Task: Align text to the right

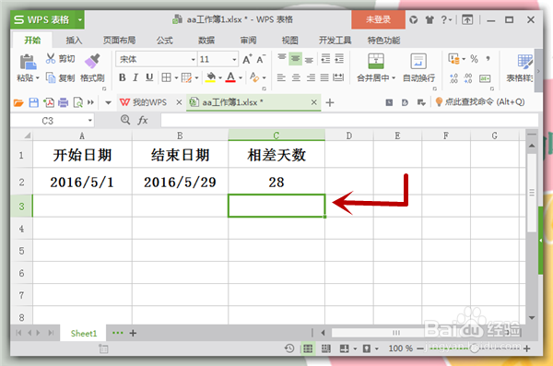Action: click(x=311, y=77)
